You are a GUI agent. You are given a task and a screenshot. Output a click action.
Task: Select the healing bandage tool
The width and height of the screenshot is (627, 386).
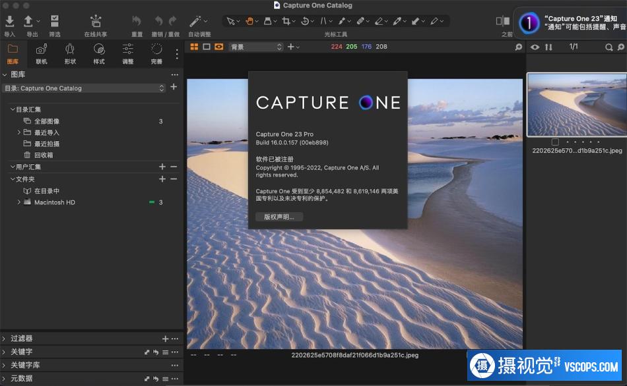[x=360, y=21]
